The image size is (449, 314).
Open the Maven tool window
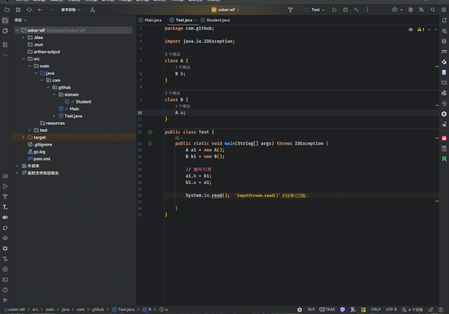click(444, 52)
